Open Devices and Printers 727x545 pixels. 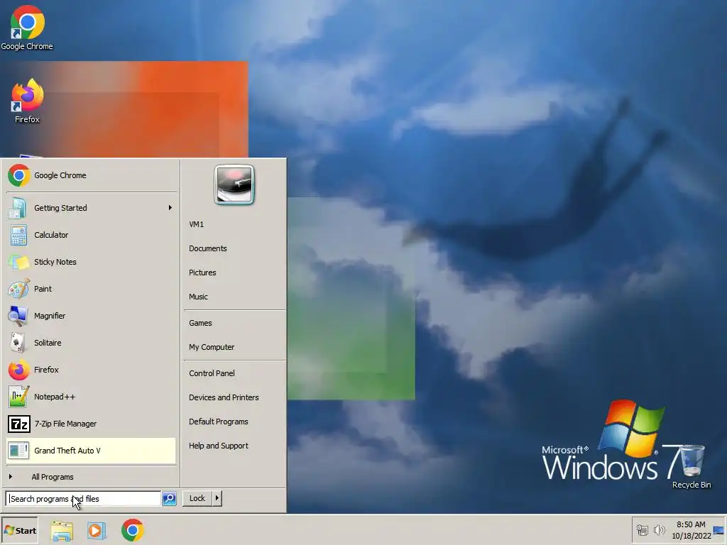[224, 397]
